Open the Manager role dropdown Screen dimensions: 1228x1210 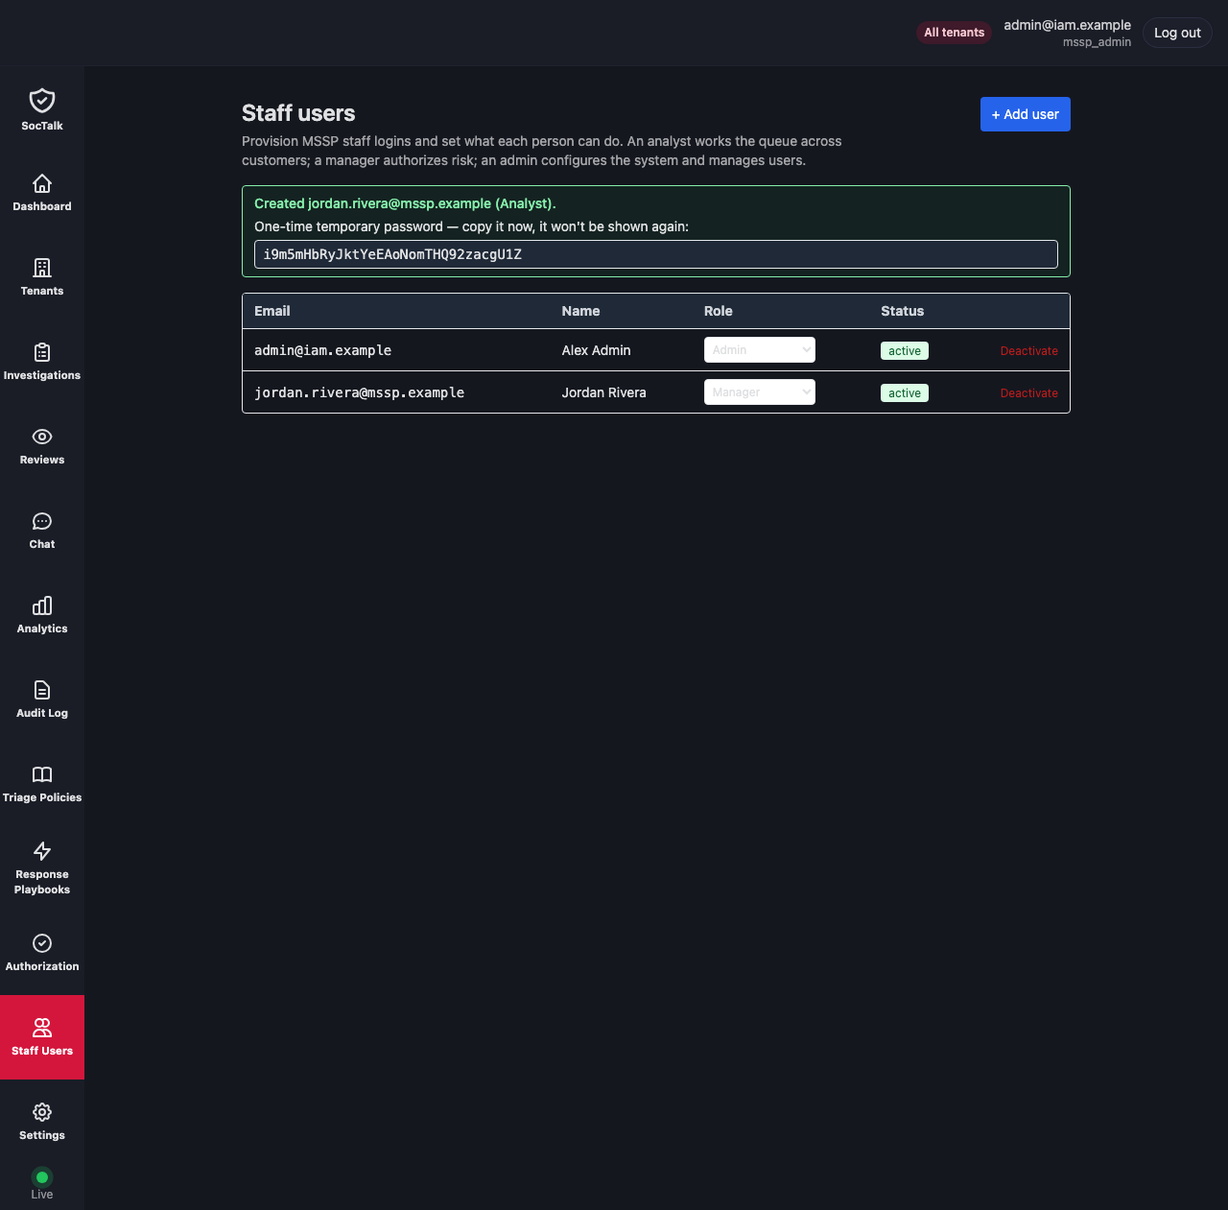click(760, 392)
